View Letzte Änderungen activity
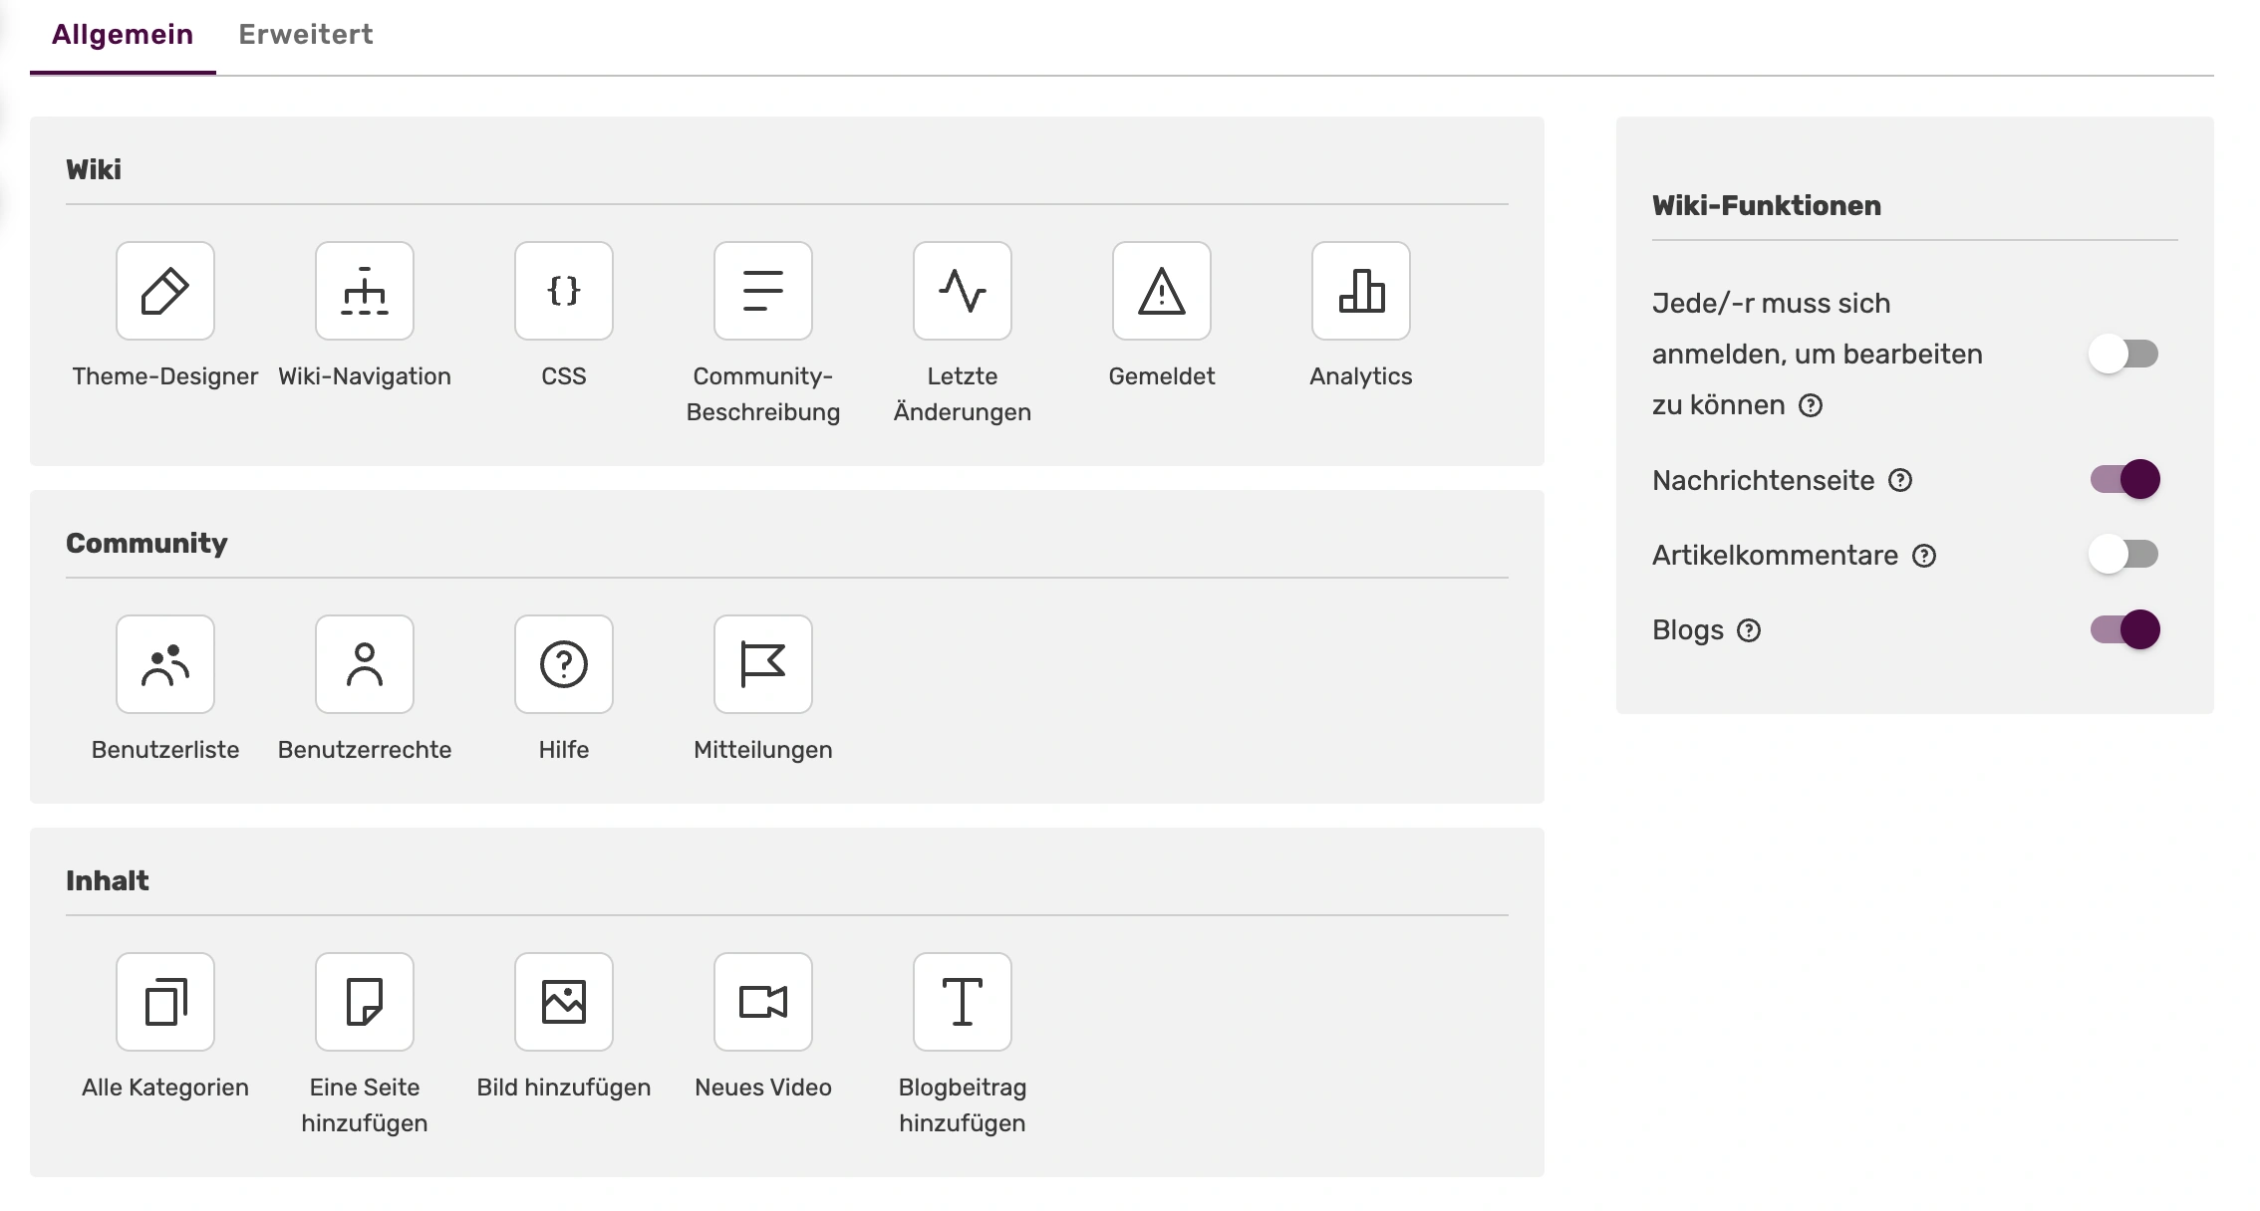This screenshot has height=1211, width=2260. (963, 291)
